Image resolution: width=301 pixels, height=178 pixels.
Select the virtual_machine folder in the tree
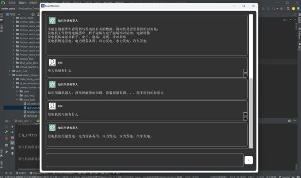pyautogui.click(x=27, y=67)
